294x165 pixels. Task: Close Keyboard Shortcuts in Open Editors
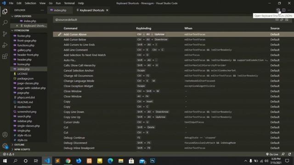click(x=17, y=26)
